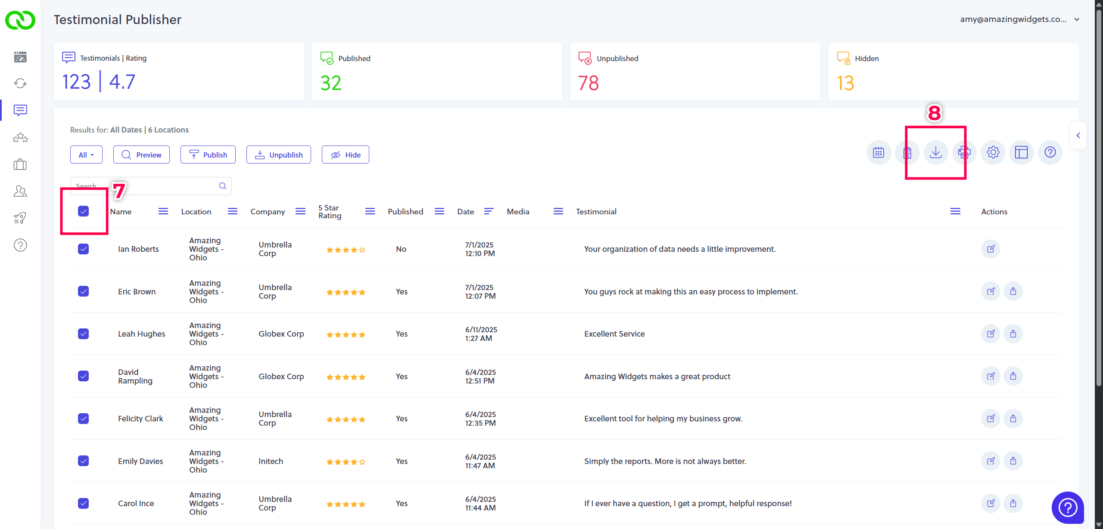The height and width of the screenshot is (529, 1103).
Task: Open the calendar date filter icon
Action: pyautogui.click(x=878, y=152)
